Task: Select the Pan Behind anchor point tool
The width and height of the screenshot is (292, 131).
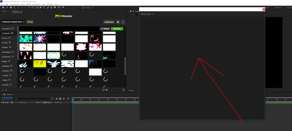Action: click(33, 7)
